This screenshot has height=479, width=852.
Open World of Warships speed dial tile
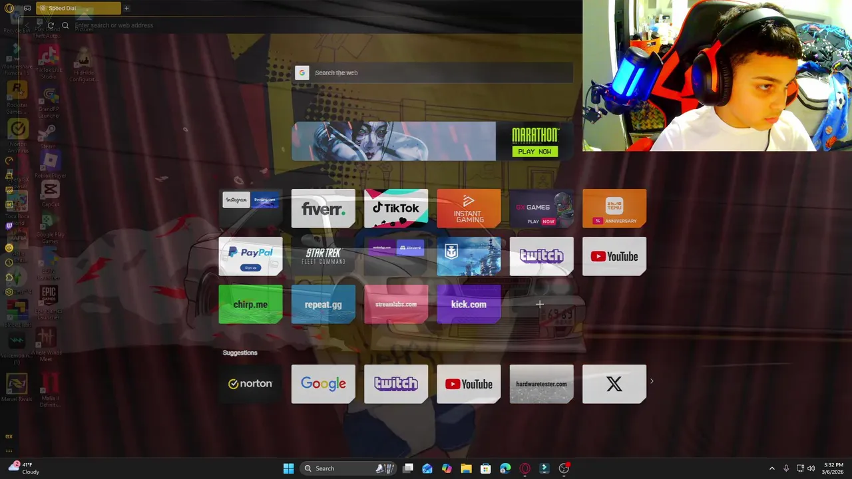click(x=469, y=256)
